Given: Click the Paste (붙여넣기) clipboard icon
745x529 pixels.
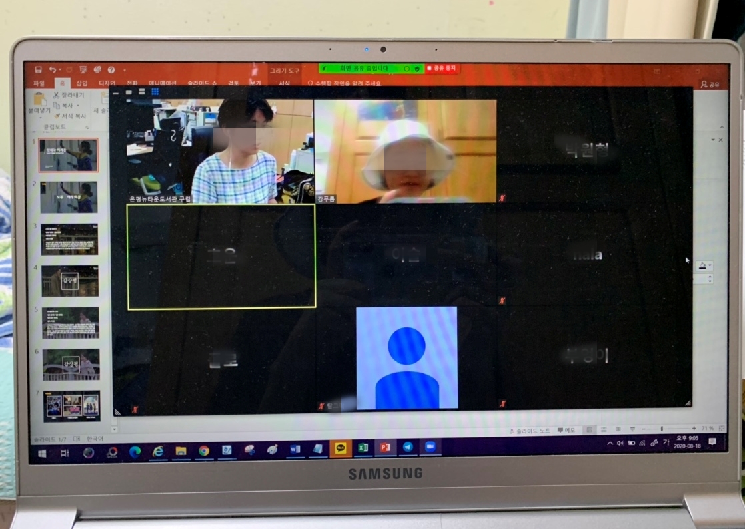Looking at the screenshot, I should [x=40, y=101].
